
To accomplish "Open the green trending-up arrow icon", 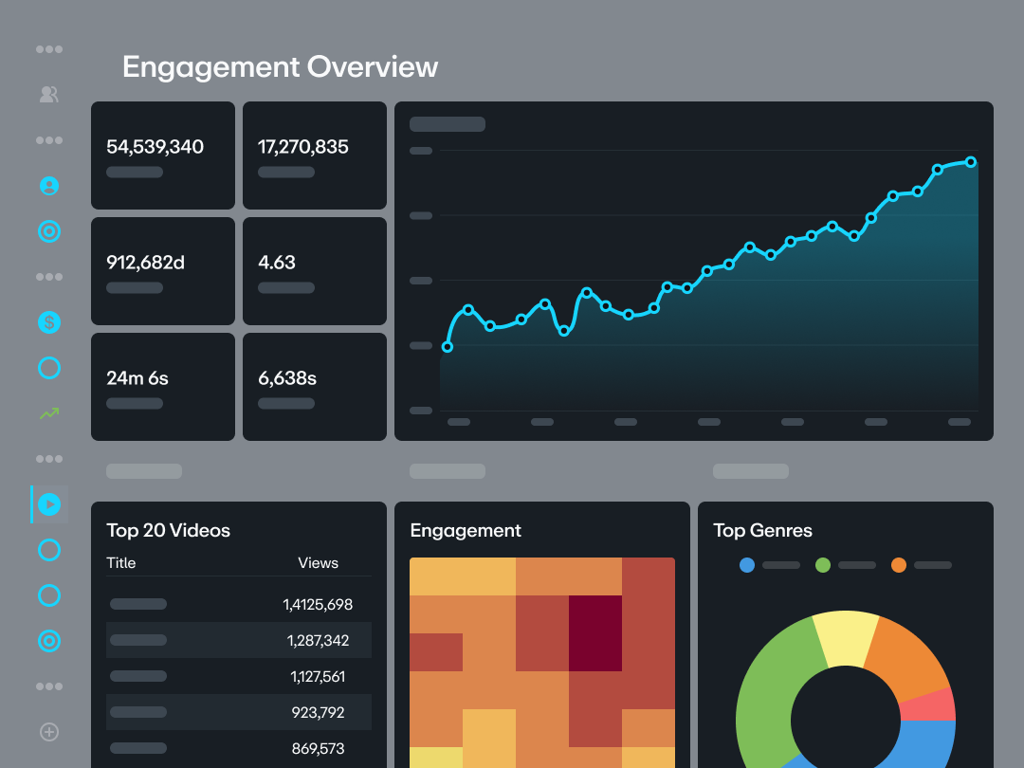I will tap(49, 413).
